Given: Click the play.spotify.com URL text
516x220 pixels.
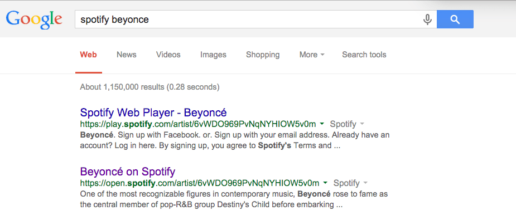Looking at the screenshot, I should tap(198, 124).
